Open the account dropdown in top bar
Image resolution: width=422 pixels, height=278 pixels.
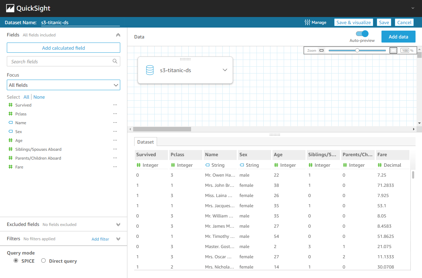413,8
